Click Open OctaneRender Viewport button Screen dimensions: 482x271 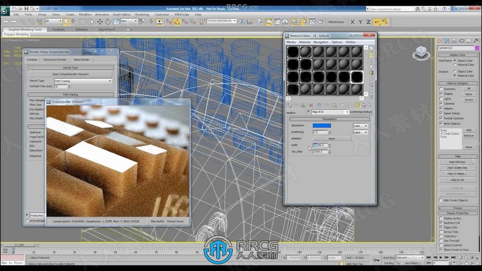[x=70, y=74]
